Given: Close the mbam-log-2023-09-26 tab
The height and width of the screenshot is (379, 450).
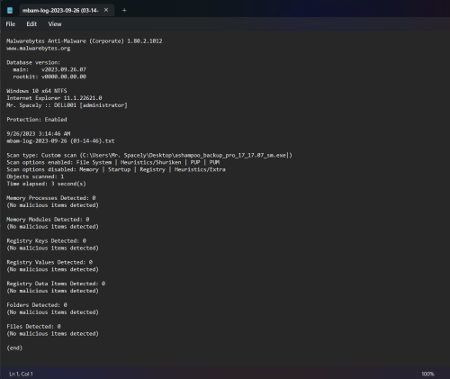Looking at the screenshot, I should [x=106, y=10].
